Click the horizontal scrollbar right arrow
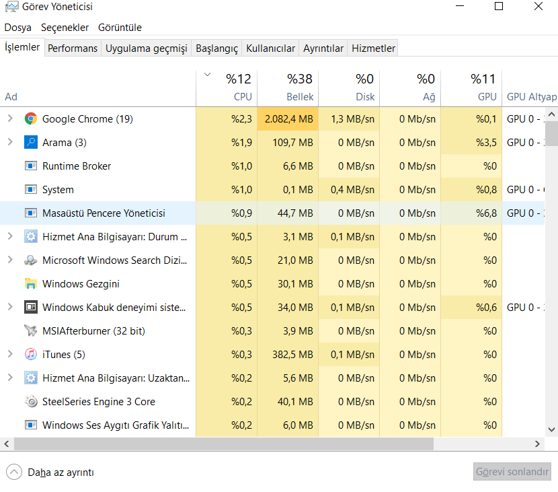 click(537, 444)
